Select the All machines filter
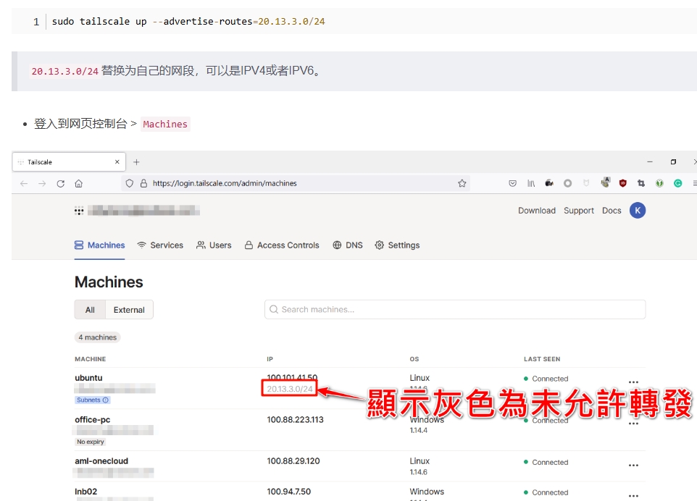 coord(90,310)
